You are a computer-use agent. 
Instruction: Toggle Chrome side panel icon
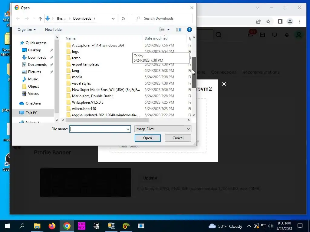tap(280, 22)
